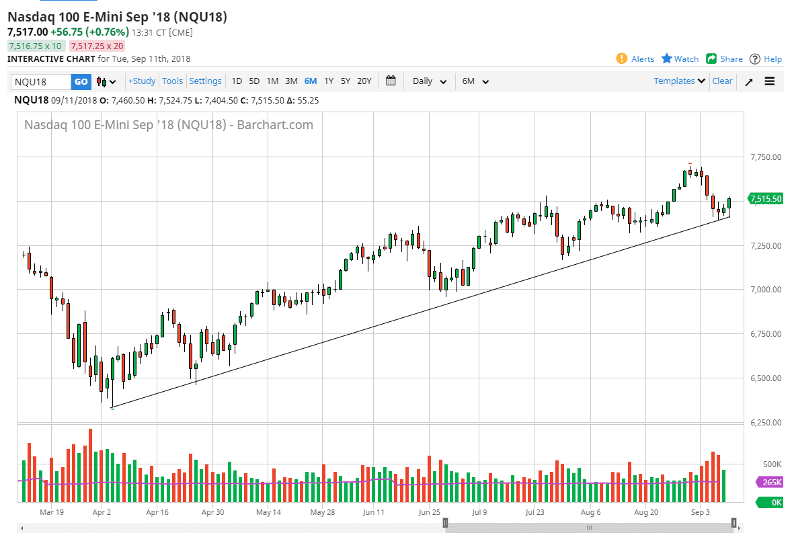The width and height of the screenshot is (792, 537).
Task: Toggle the 1Y timeframe
Action: tap(329, 81)
